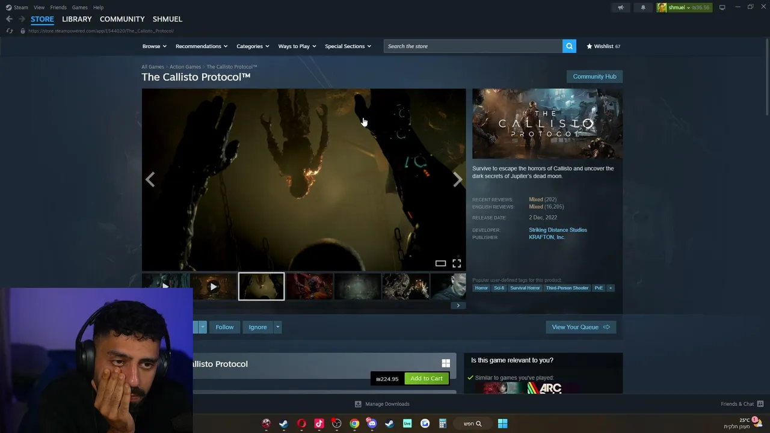Switch to the COMMUNITY tab

(x=122, y=19)
